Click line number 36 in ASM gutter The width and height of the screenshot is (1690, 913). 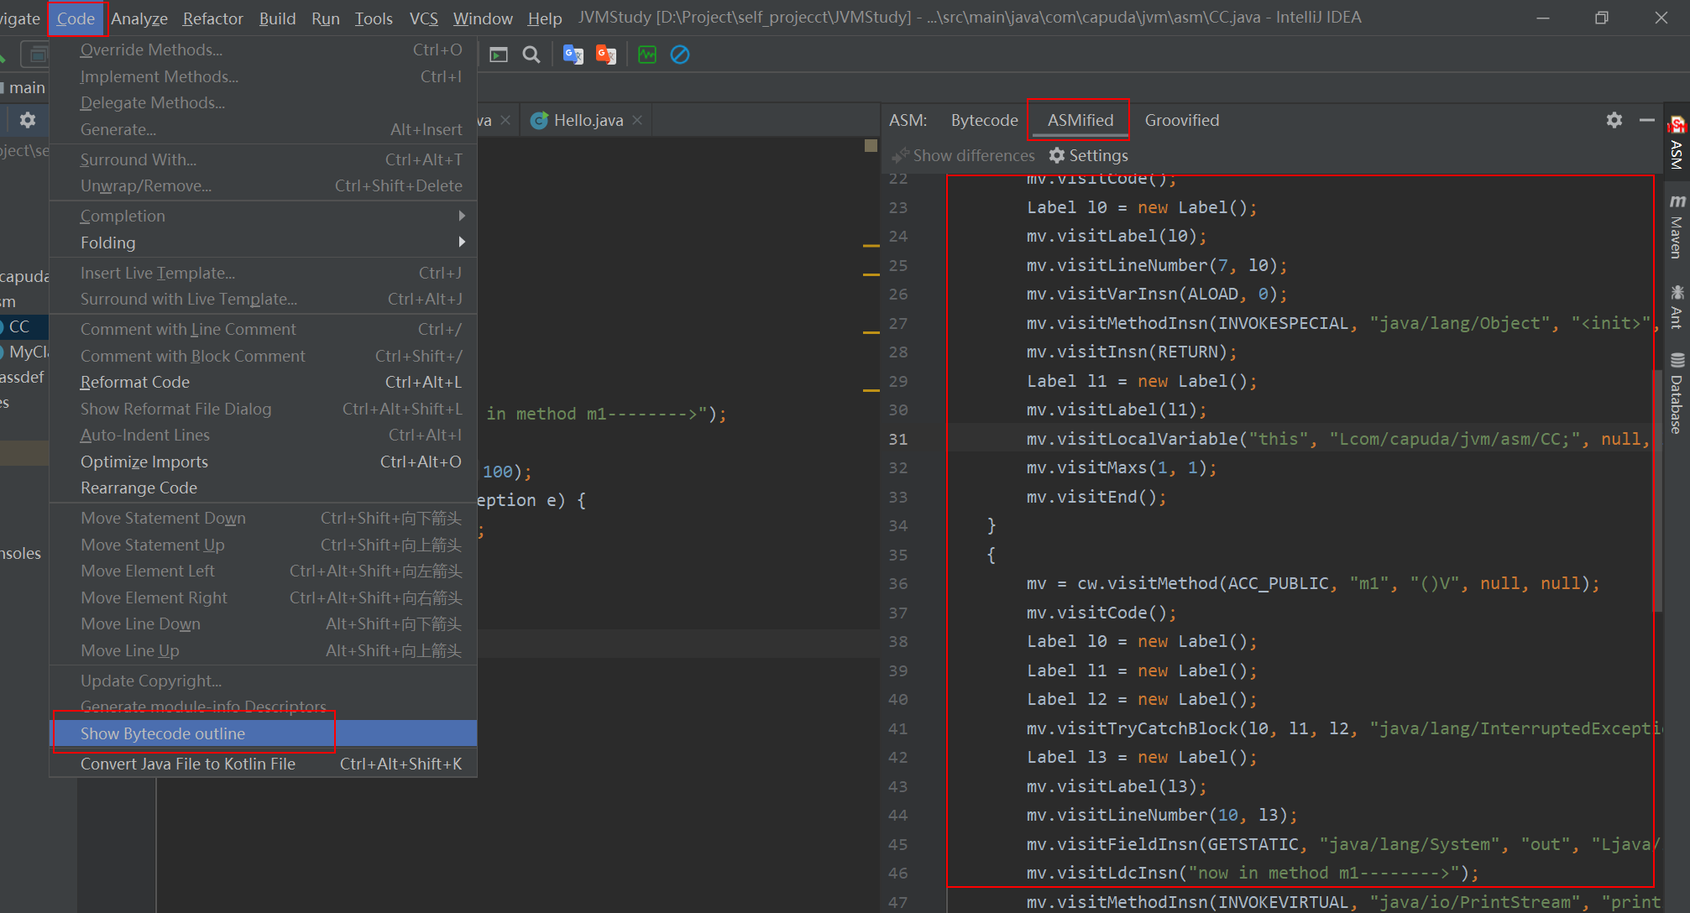point(898,583)
